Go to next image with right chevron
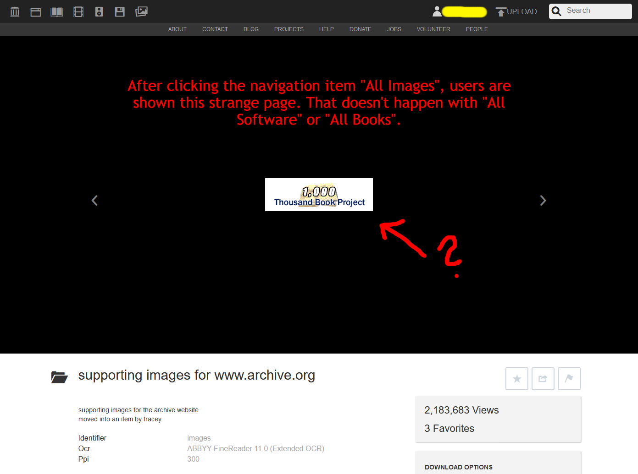Image resolution: width=638 pixels, height=474 pixels. click(x=543, y=201)
